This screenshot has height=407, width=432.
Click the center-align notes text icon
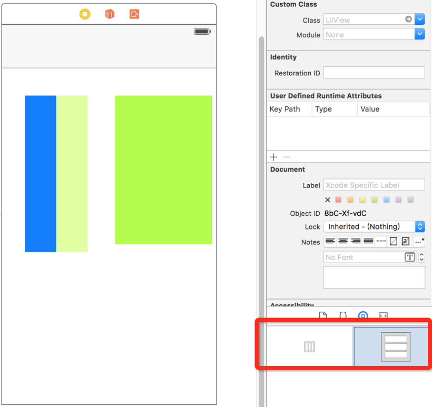point(343,242)
